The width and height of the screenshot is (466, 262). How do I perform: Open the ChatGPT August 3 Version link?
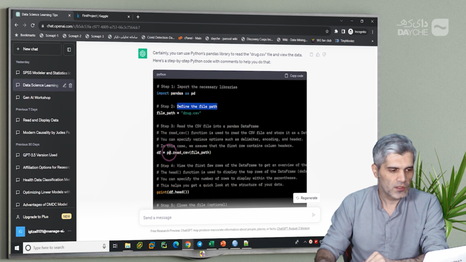293,228
